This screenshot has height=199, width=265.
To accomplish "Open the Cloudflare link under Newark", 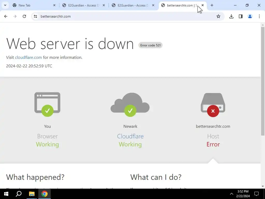I will [x=130, y=136].
